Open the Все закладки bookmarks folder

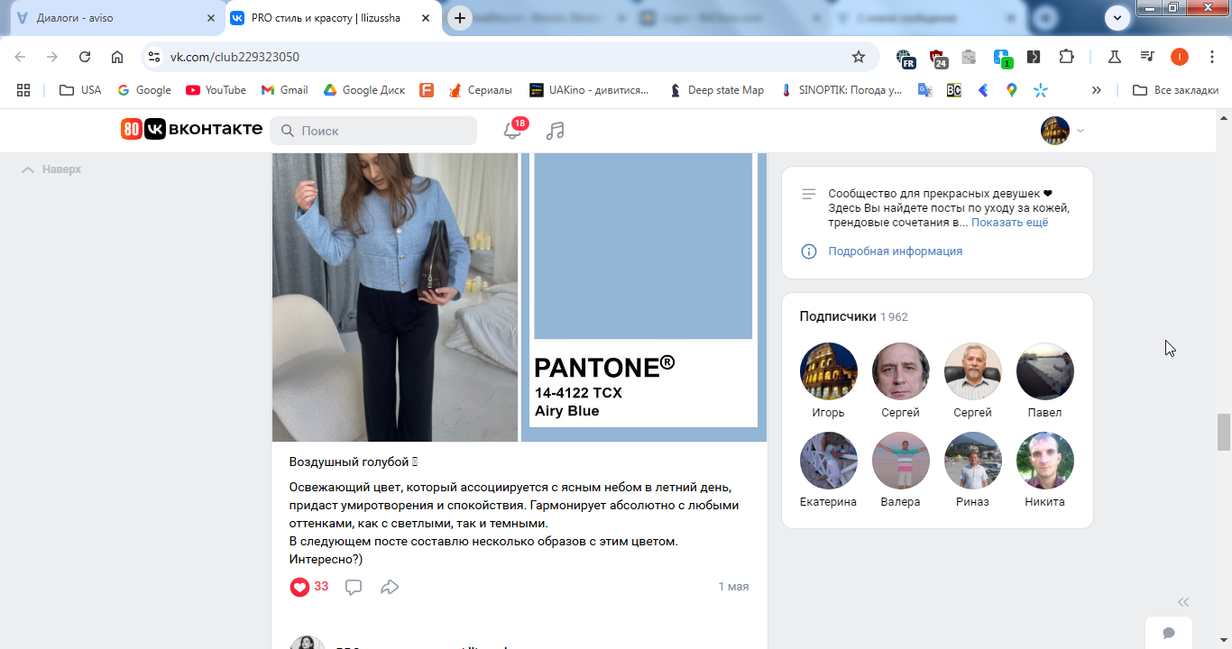[x=1175, y=90]
